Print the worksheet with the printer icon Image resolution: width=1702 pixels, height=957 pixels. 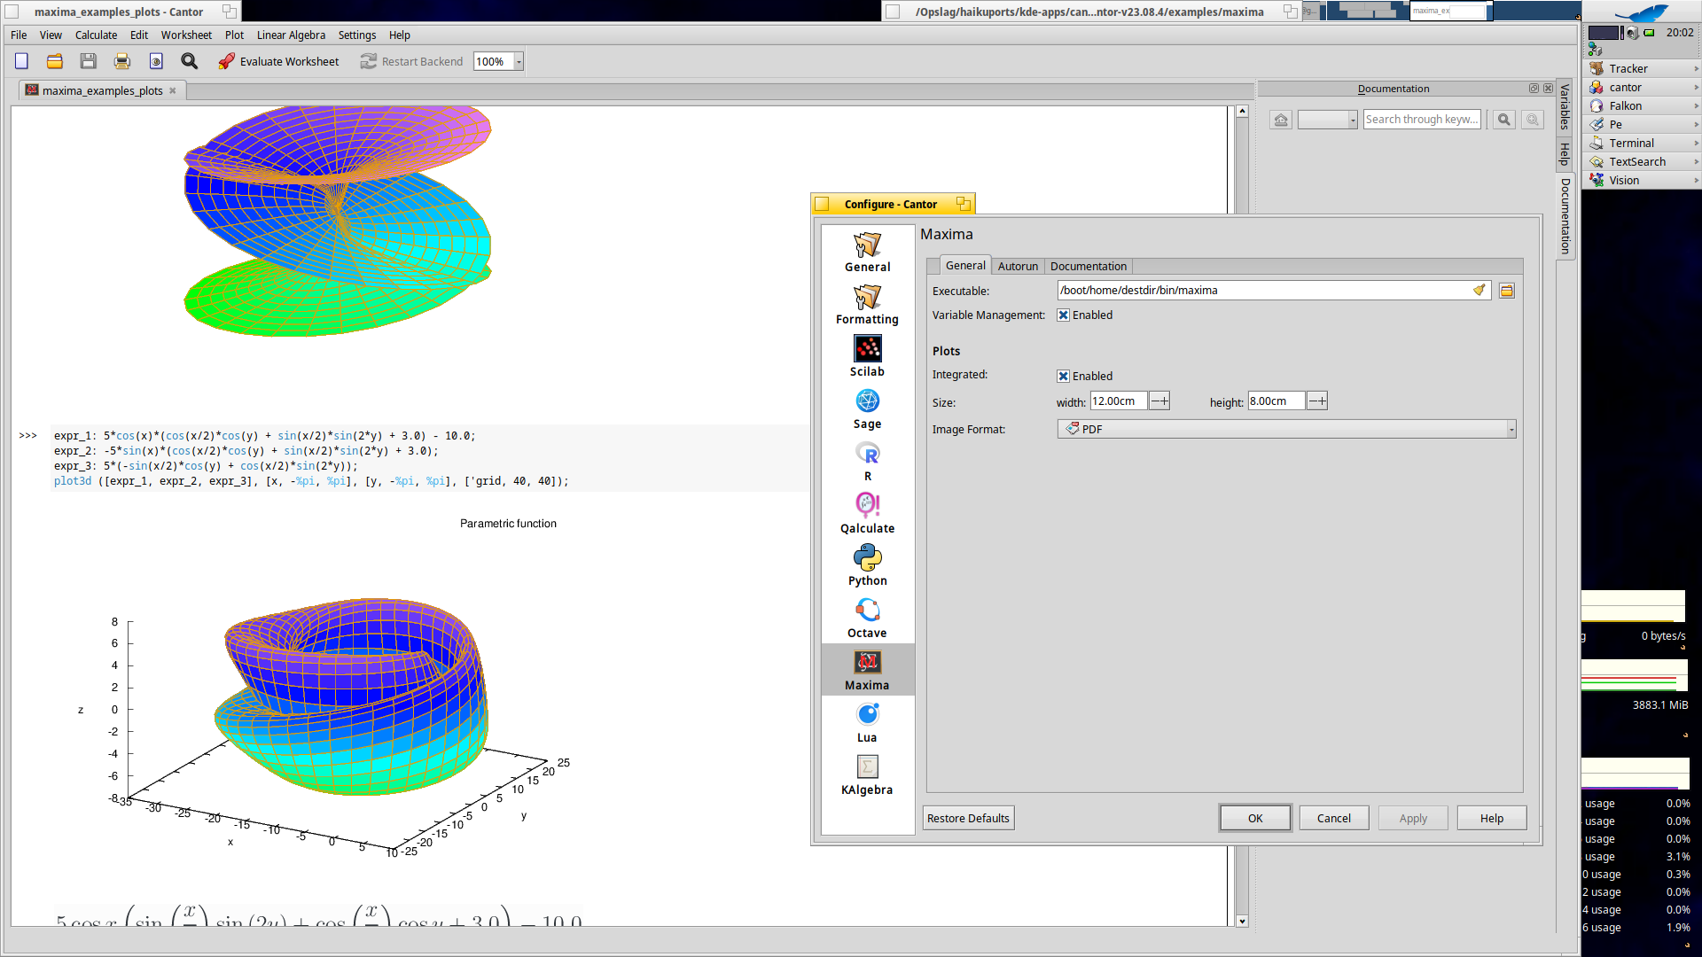(x=121, y=61)
